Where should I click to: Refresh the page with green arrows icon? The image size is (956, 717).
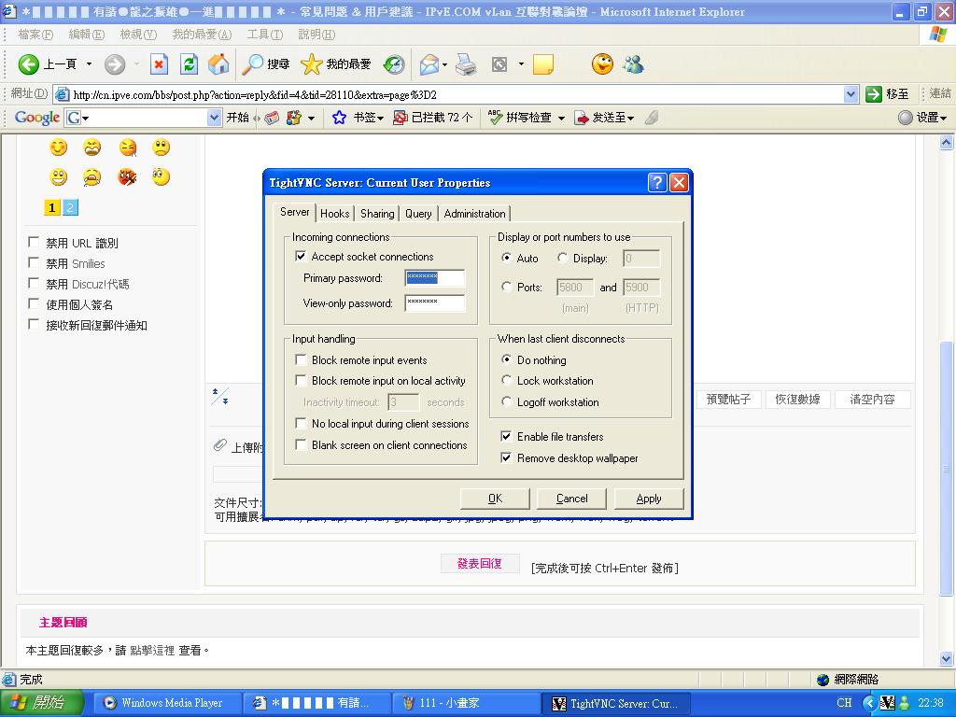pyautogui.click(x=189, y=64)
